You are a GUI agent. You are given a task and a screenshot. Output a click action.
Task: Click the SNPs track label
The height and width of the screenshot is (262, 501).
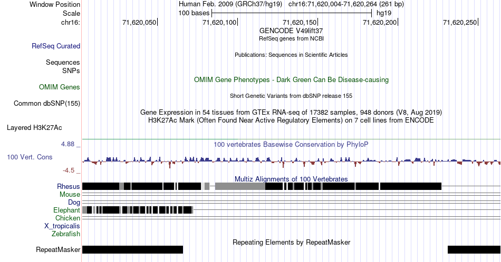[71, 70]
